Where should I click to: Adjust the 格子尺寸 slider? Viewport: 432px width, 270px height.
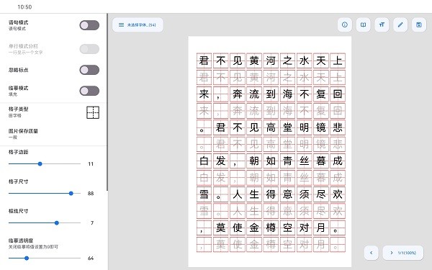coord(45,194)
